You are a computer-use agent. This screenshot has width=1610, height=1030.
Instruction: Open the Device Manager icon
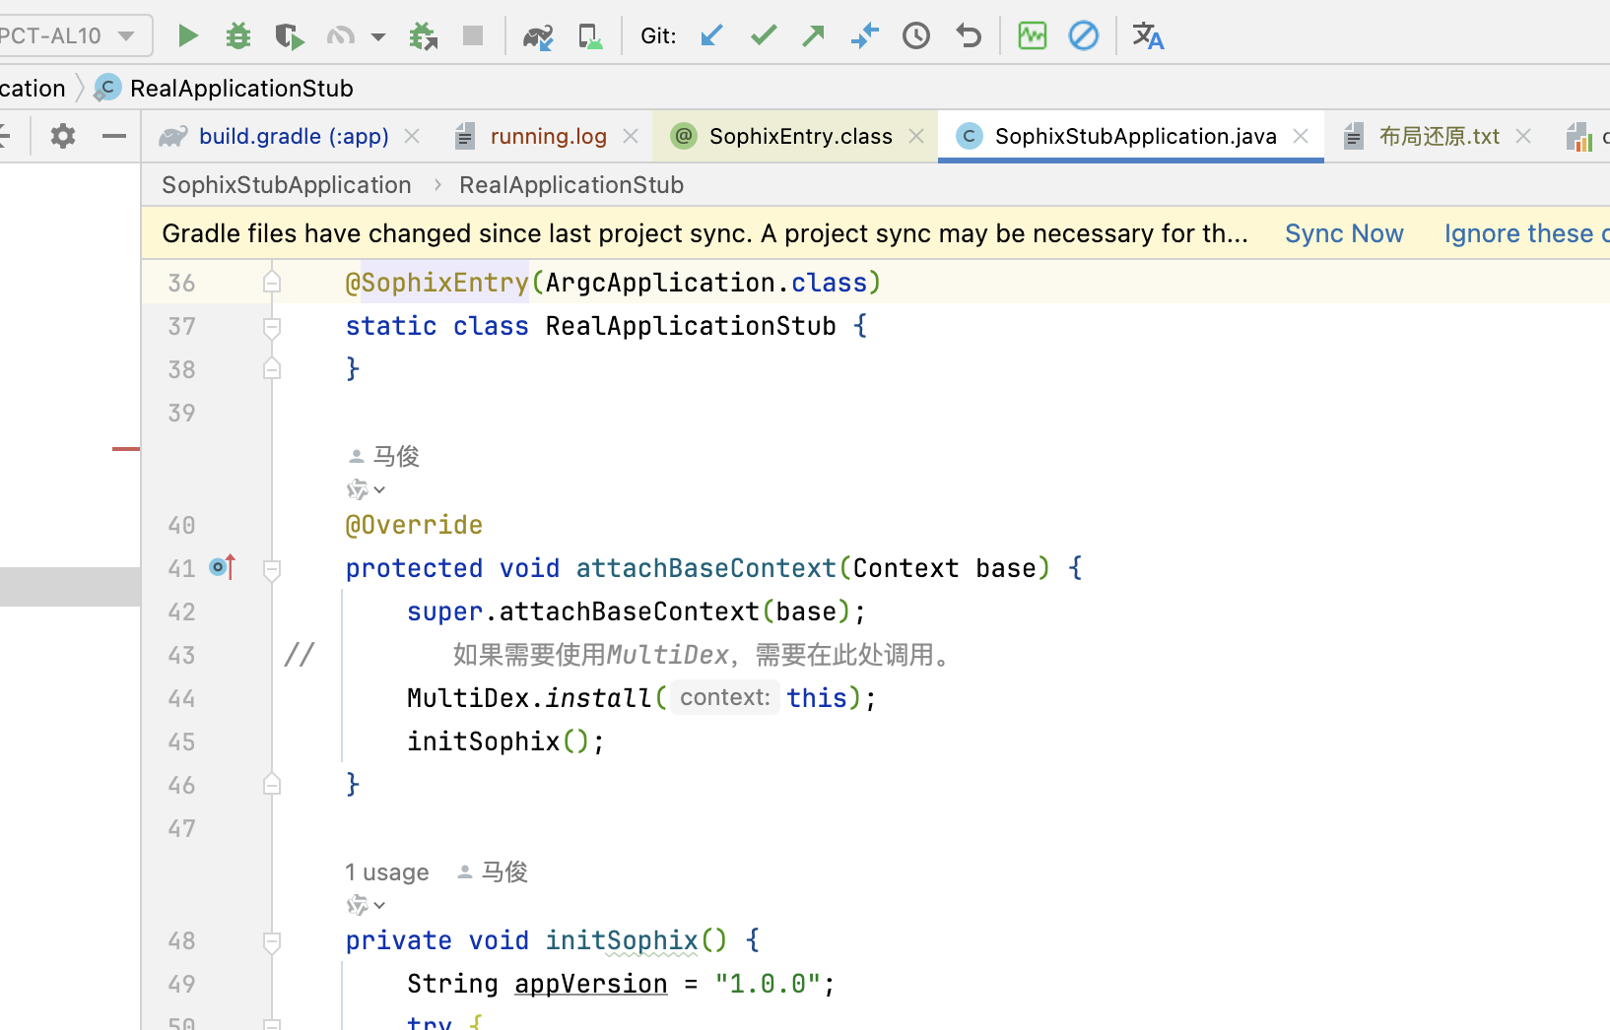click(x=589, y=36)
